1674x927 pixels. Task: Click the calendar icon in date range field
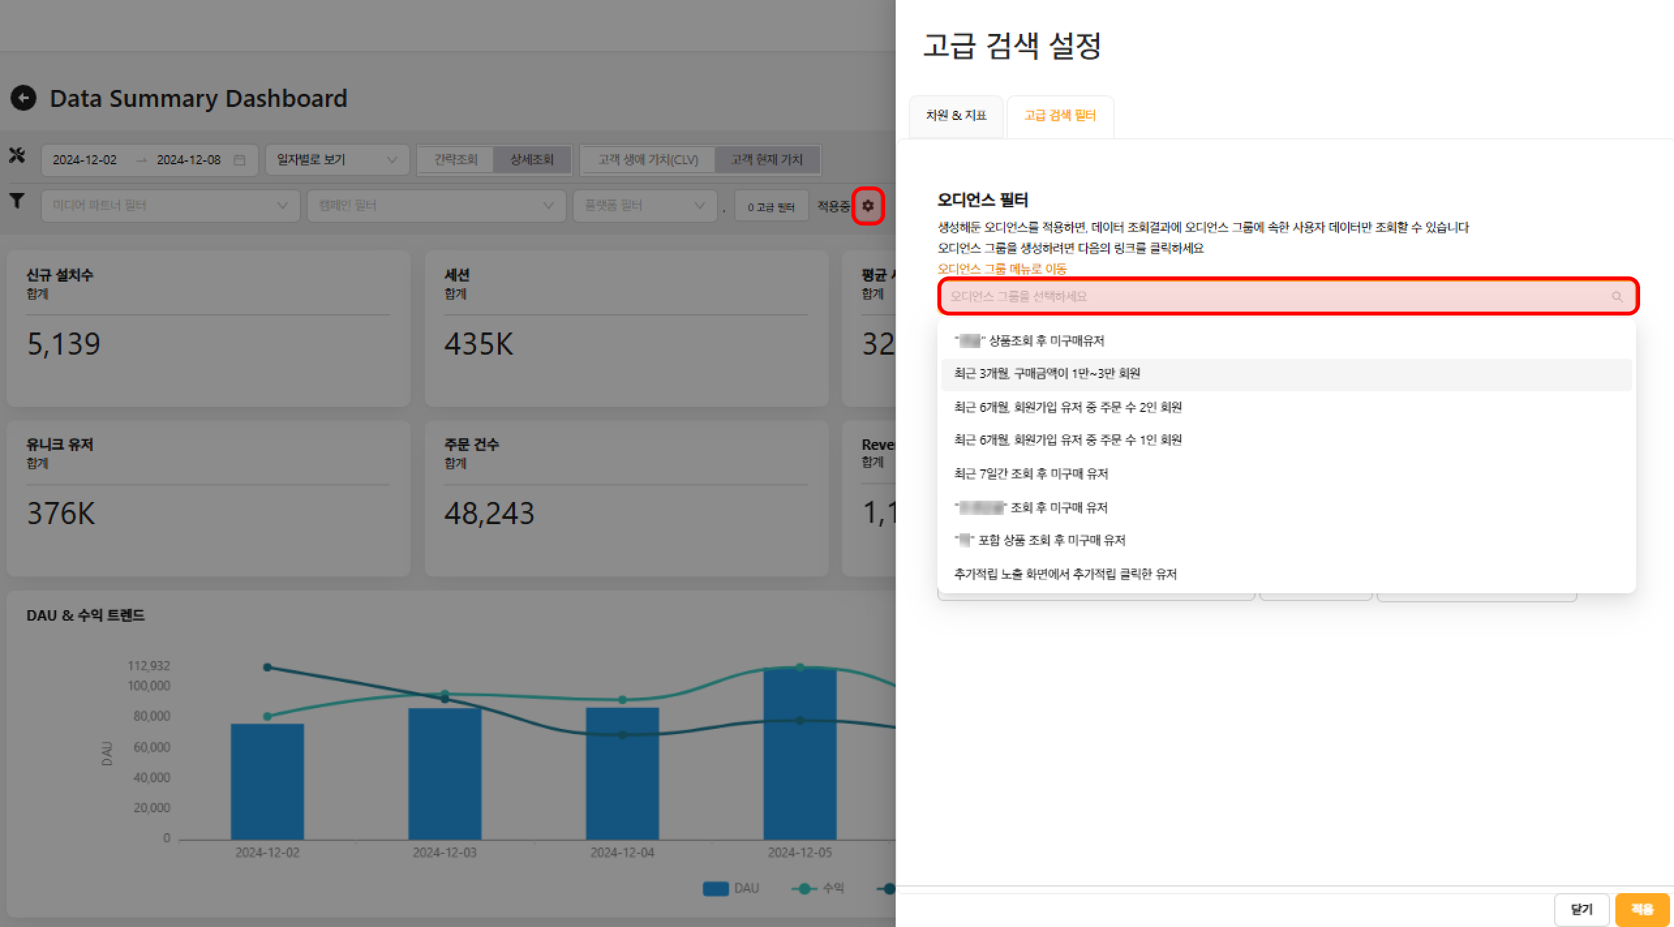click(x=239, y=160)
